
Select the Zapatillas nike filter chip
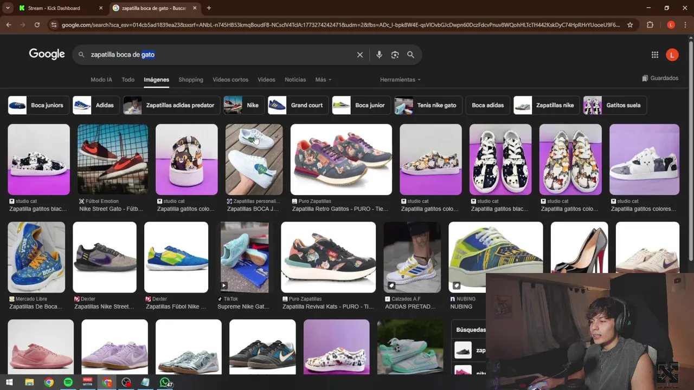click(546, 105)
